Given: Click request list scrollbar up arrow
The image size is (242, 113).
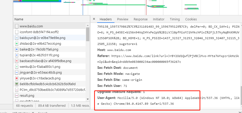Looking at the screenshot, I should [88, 25].
